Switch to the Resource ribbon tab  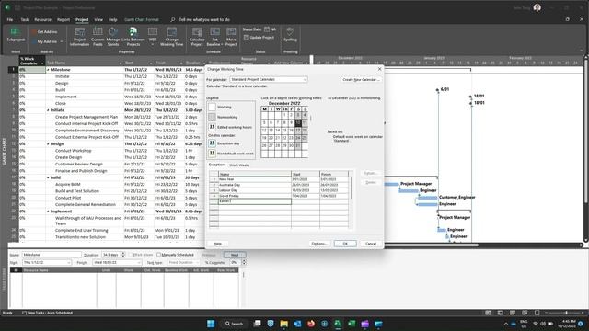pyautogui.click(x=43, y=19)
